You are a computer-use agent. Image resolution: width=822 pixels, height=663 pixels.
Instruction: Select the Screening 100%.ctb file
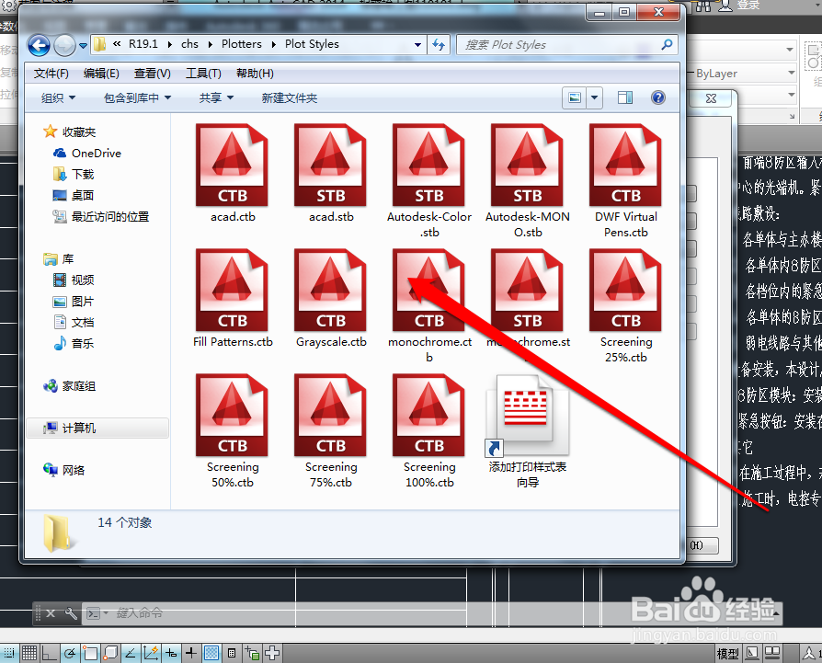(428, 431)
